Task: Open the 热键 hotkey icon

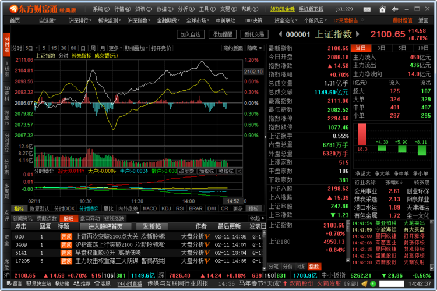Action: coord(62,283)
